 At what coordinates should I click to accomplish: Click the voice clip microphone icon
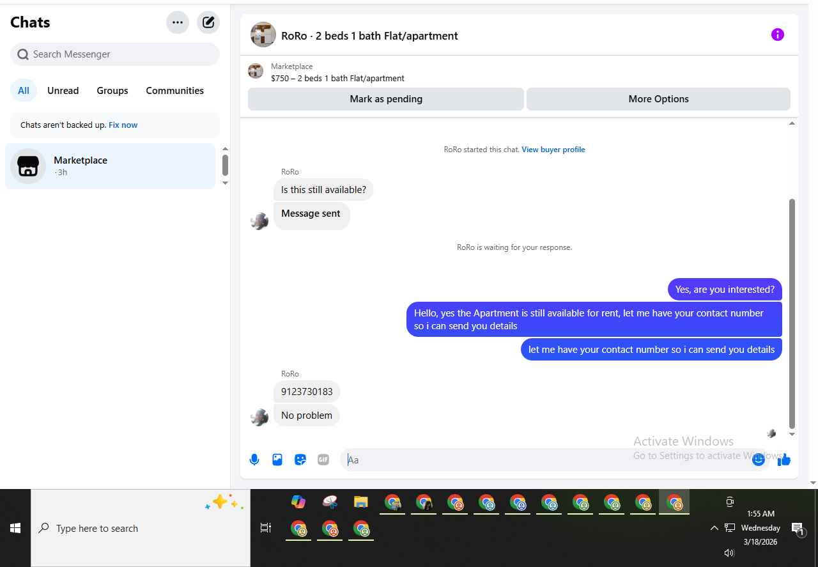point(254,460)
